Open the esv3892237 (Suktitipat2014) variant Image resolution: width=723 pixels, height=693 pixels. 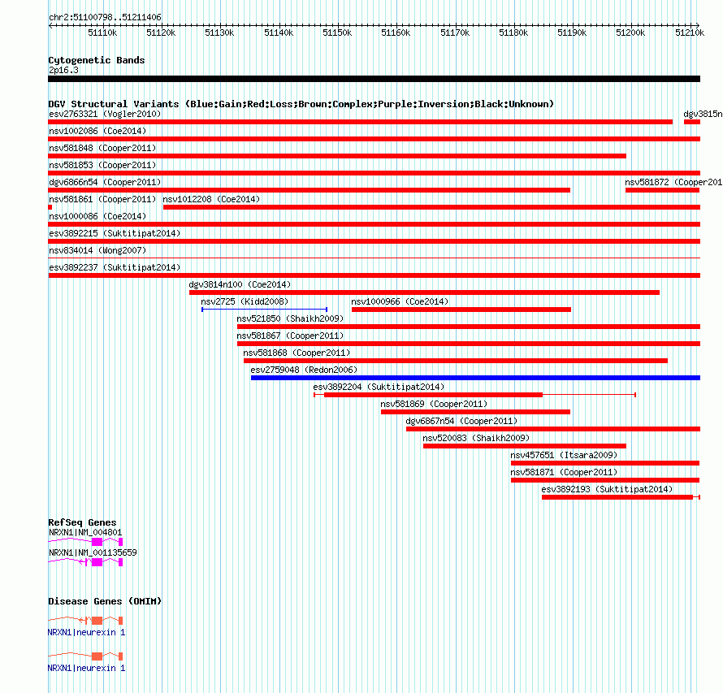click(115, 267)
